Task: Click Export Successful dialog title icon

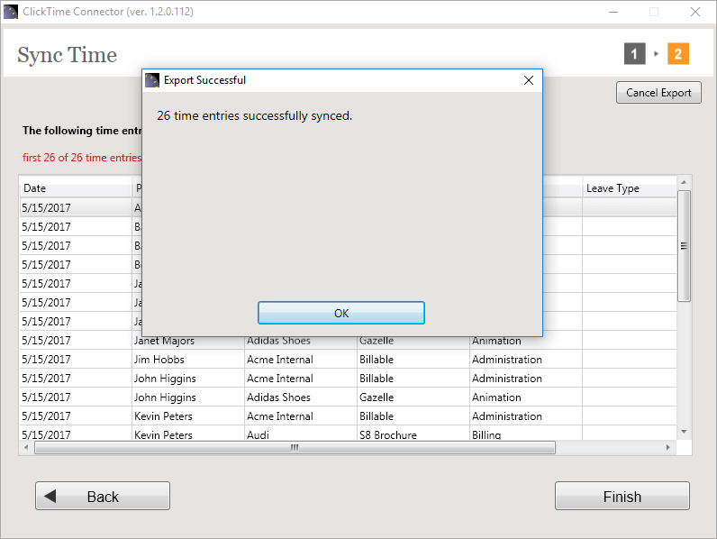Action: pyautogui.click(x=152, y=80)
